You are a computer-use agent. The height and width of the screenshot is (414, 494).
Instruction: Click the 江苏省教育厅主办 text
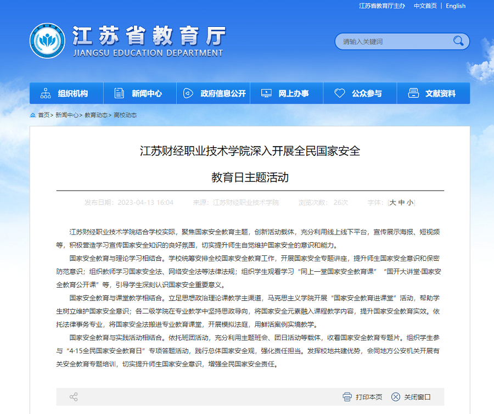pos(382,6)
